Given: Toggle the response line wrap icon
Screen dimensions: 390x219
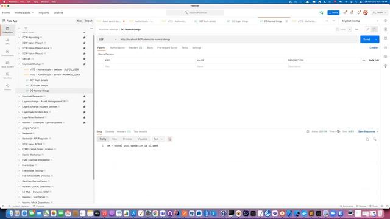Looking at the screenshot, I should click(169, 139).
